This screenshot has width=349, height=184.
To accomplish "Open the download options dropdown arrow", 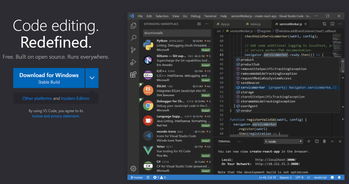I will pos(92,78).
